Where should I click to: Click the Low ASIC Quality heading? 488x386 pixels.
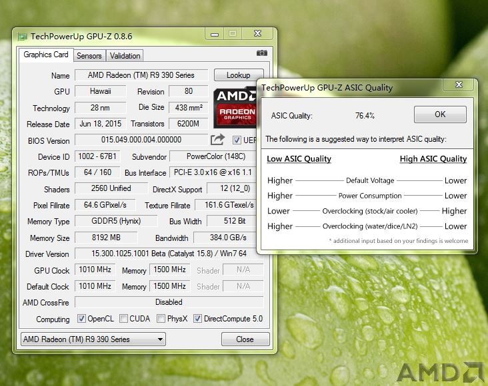[x=299, y=159]
